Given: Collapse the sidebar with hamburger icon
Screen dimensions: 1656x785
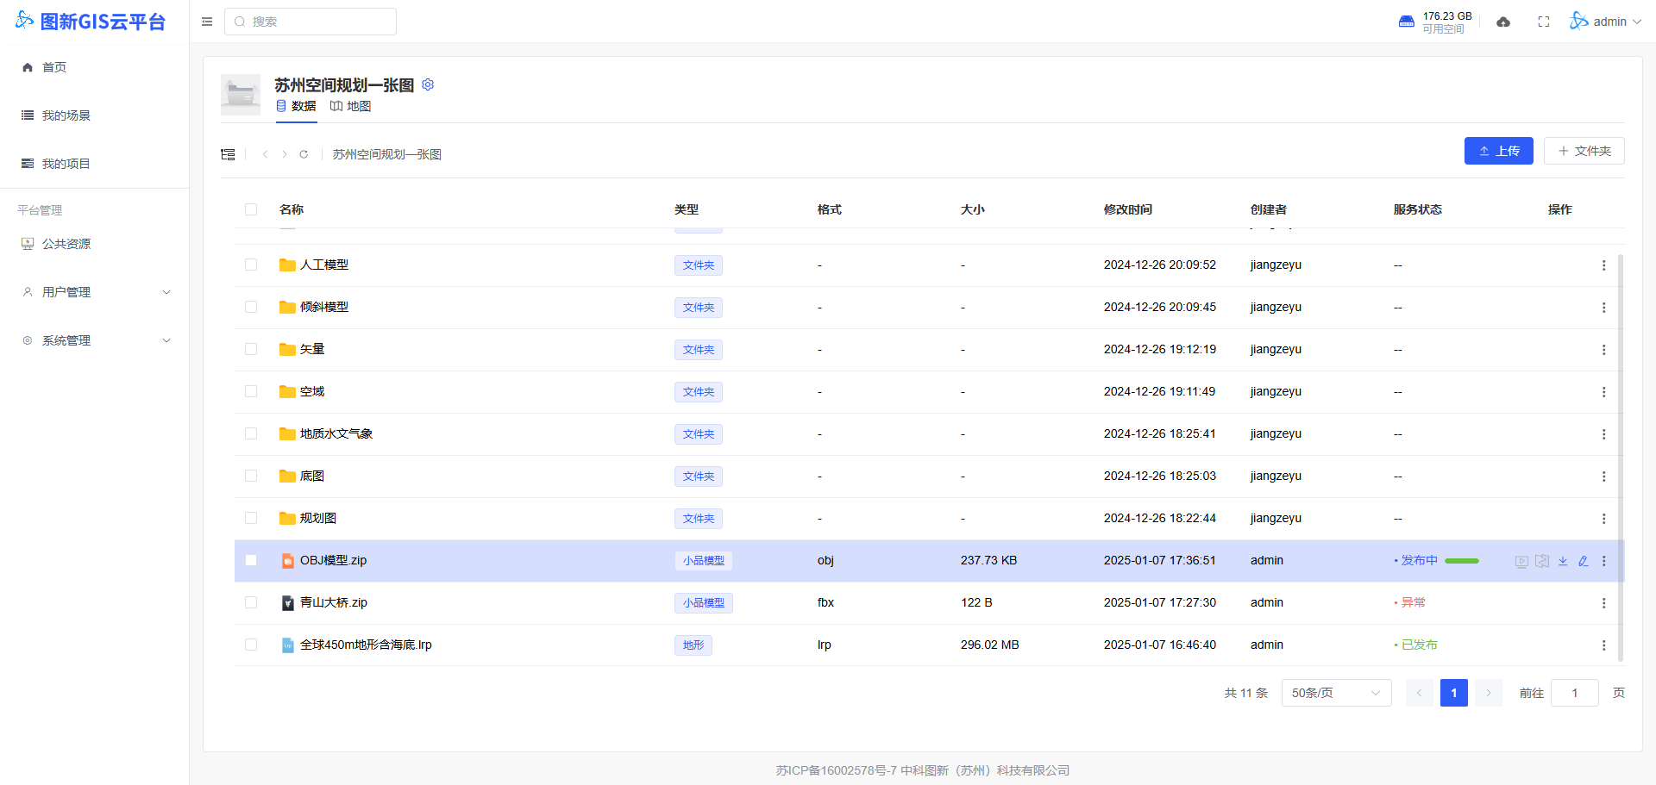Looking at the screenshot, I should coord(207,22).
